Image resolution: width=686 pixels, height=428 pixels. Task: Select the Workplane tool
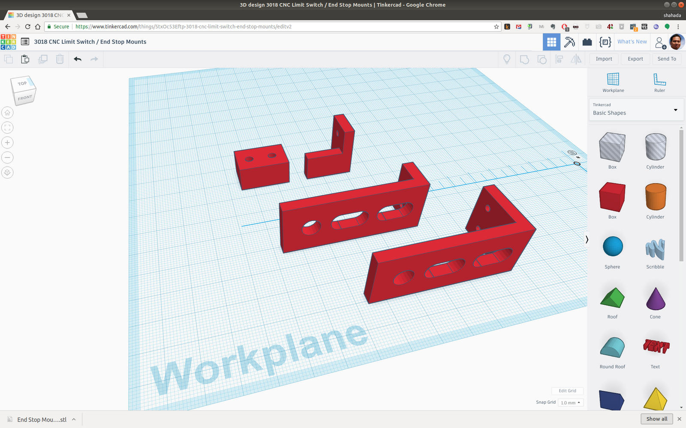(x=613, y=83)
